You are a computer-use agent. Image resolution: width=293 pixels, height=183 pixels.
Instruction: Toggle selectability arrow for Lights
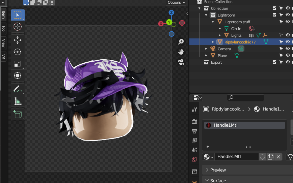(x=281, y=35)
